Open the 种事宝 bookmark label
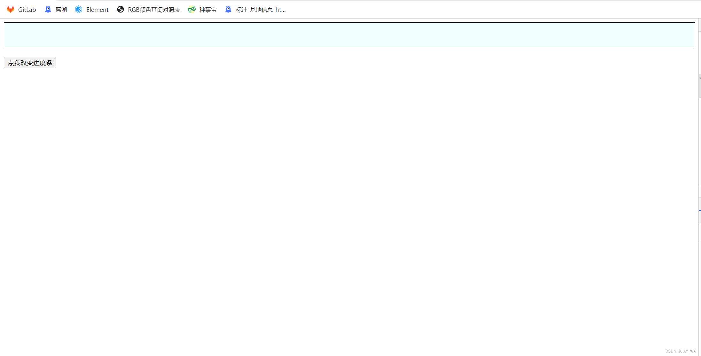The image size is (701, 356). coord(208,10)
